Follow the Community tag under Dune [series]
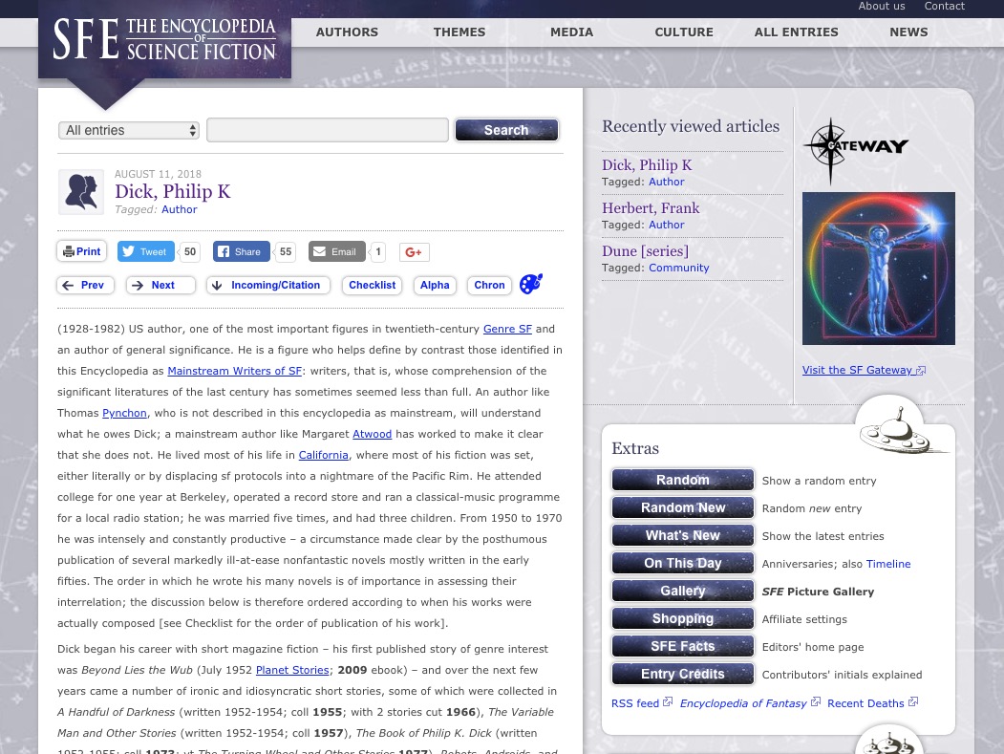Screen dimensions: 1004x754 pos(678,268)
